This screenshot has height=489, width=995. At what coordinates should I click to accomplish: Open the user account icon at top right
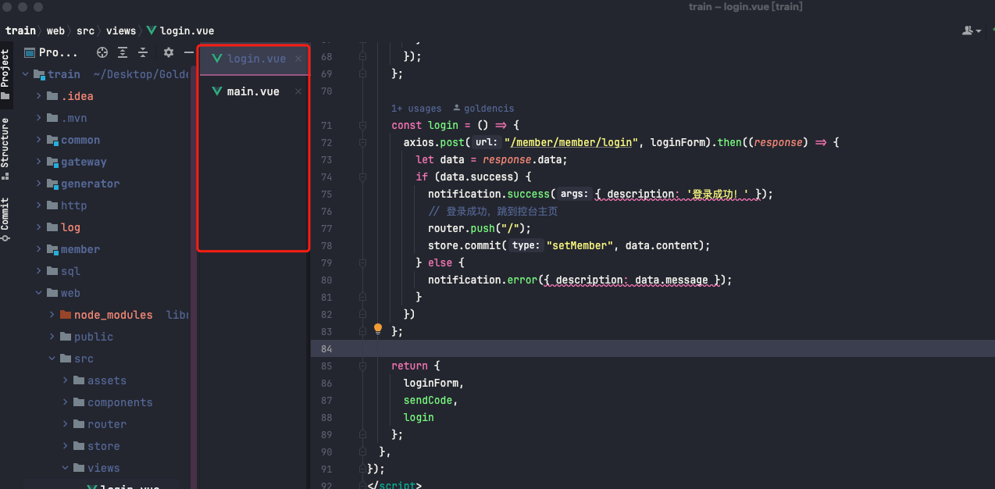coord(971,30)
